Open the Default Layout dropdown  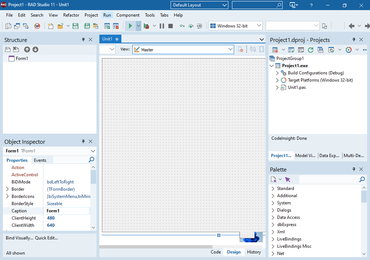(224, 5)
